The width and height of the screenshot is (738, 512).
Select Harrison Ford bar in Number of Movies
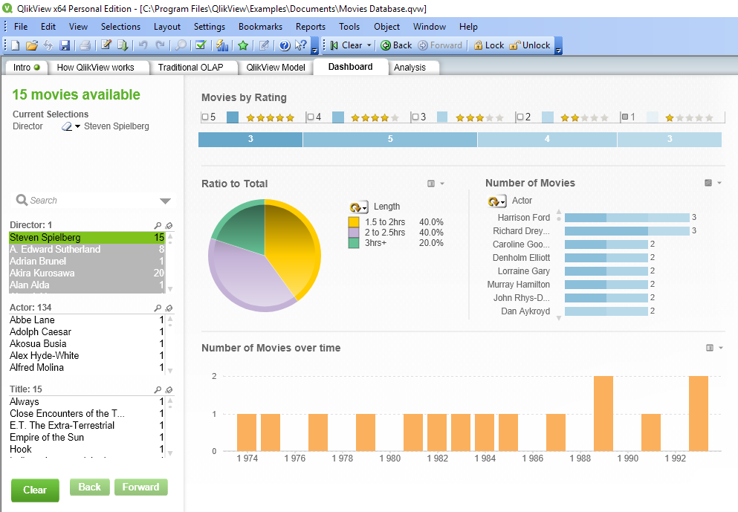[x=627, y=218]
